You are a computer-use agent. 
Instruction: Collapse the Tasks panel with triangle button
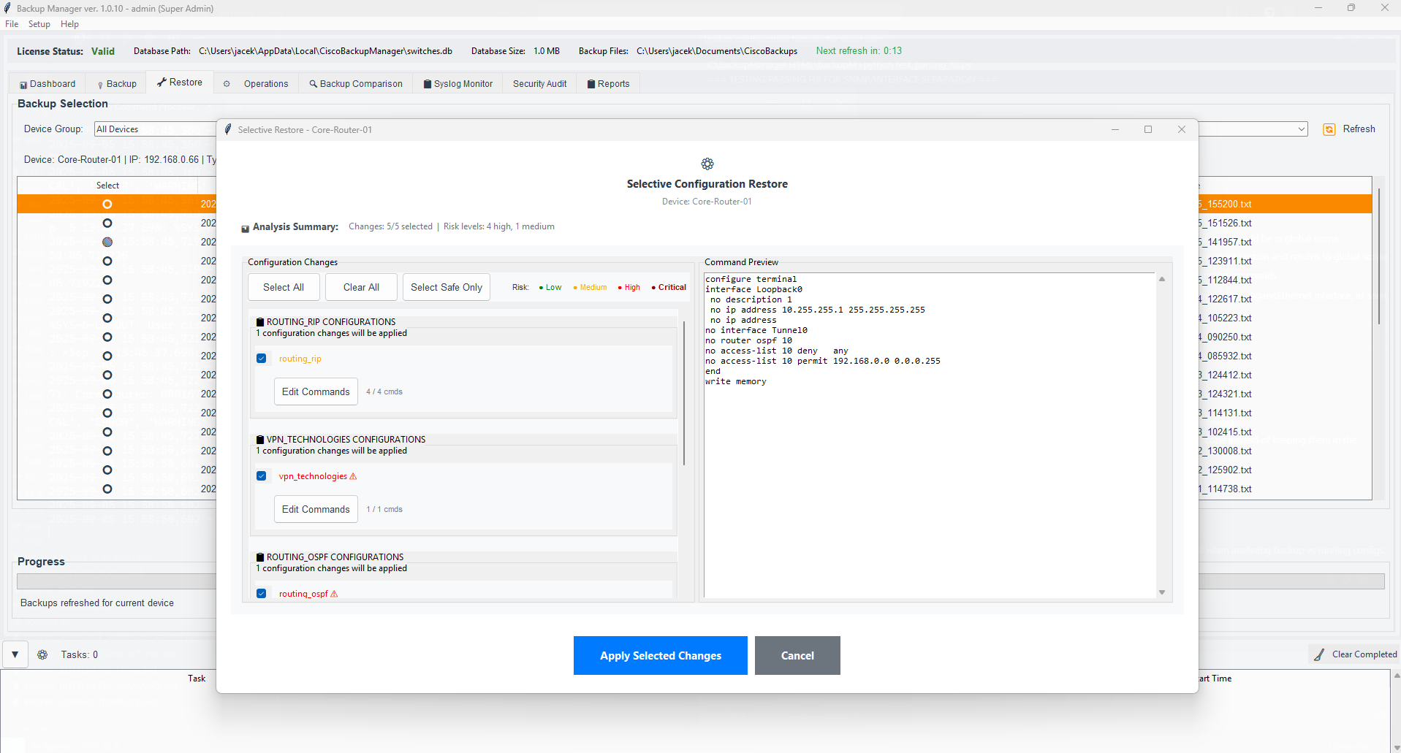15,655
